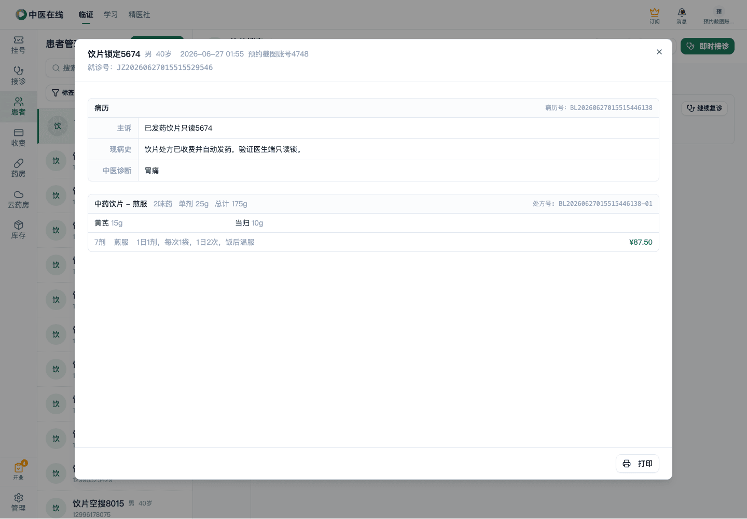Click the printer icon in dialog footer
The height and width of the screenshot is (519, 747).
pos(627,464)
